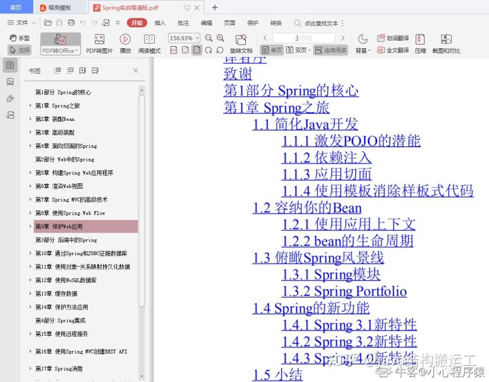Open full-text translation tool
489x382 pixels.
tap(393, 50)
